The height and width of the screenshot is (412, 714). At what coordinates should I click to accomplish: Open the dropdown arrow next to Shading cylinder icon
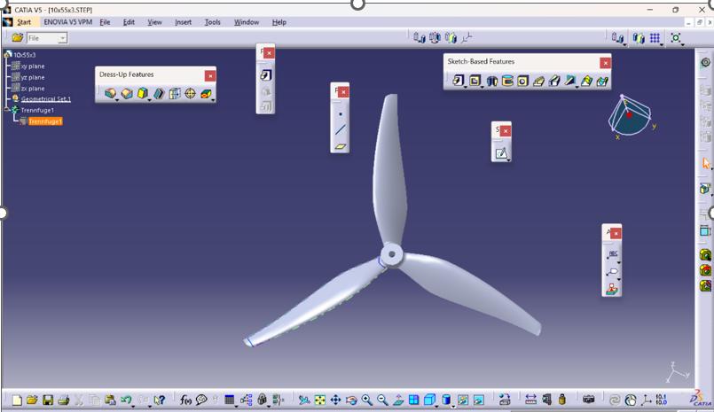coord(452,405)
